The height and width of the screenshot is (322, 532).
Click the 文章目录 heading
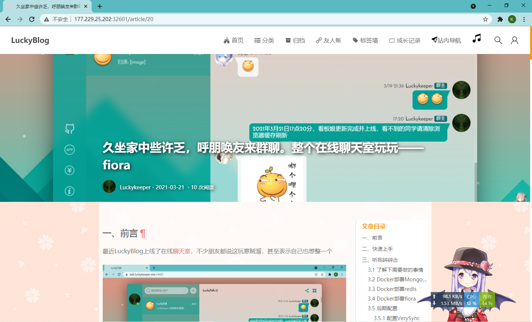[374, 227]
